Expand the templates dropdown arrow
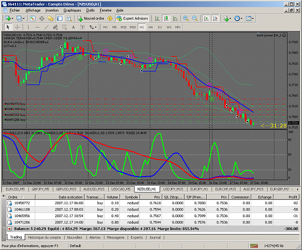This screenshot has height=250, width=302. pyautogui.click(x=253, y=18)
